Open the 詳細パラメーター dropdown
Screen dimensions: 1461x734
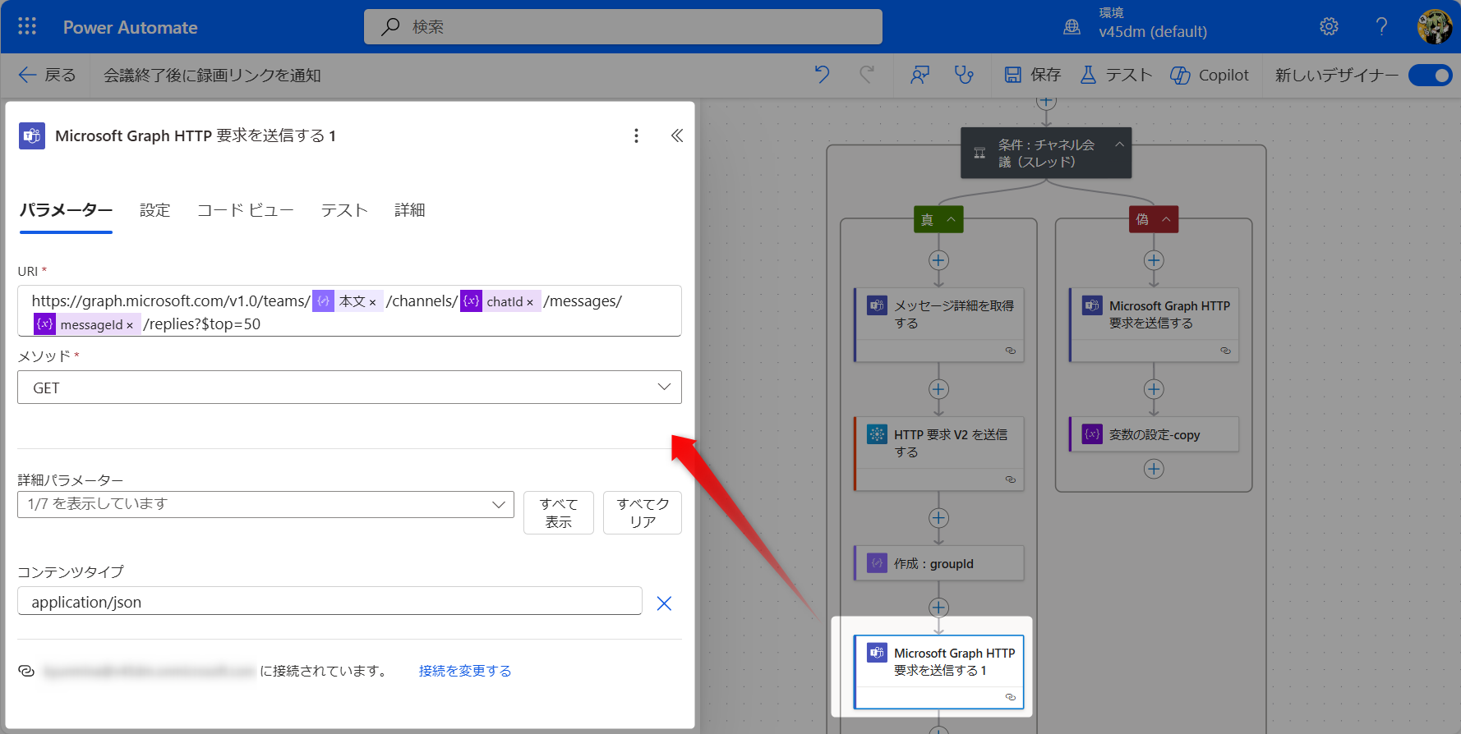pyautogui.click(x=265, y=504)
